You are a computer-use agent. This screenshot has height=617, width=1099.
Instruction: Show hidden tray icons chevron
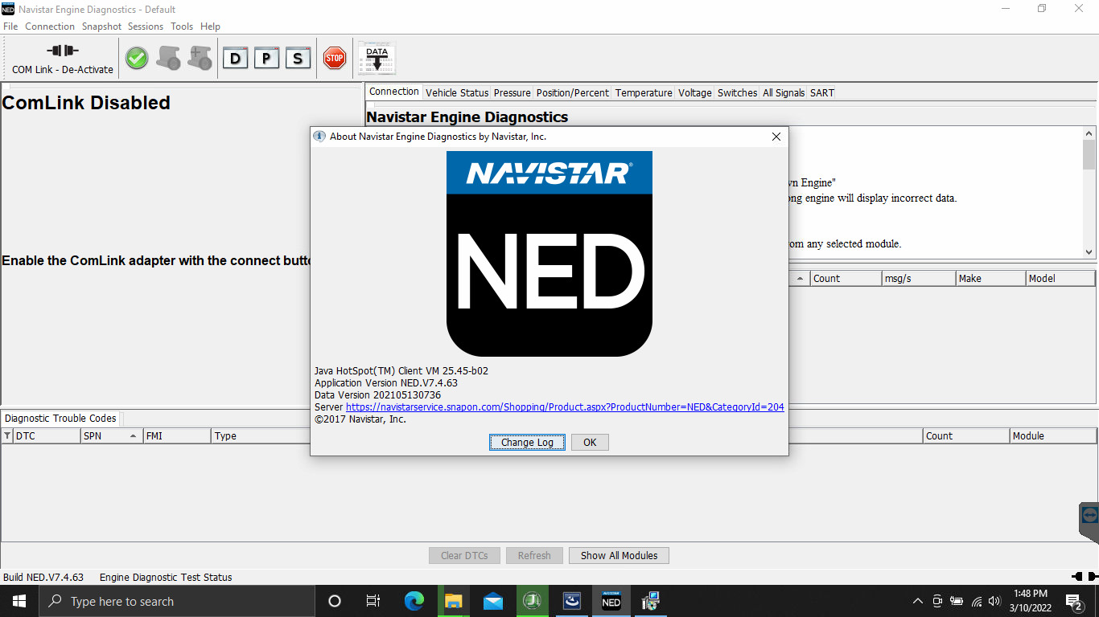pos(918,601)
